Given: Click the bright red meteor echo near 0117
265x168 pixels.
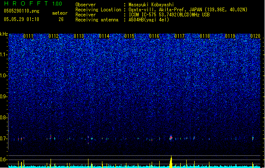Looking at the screenshot, I should click(171, 138).
